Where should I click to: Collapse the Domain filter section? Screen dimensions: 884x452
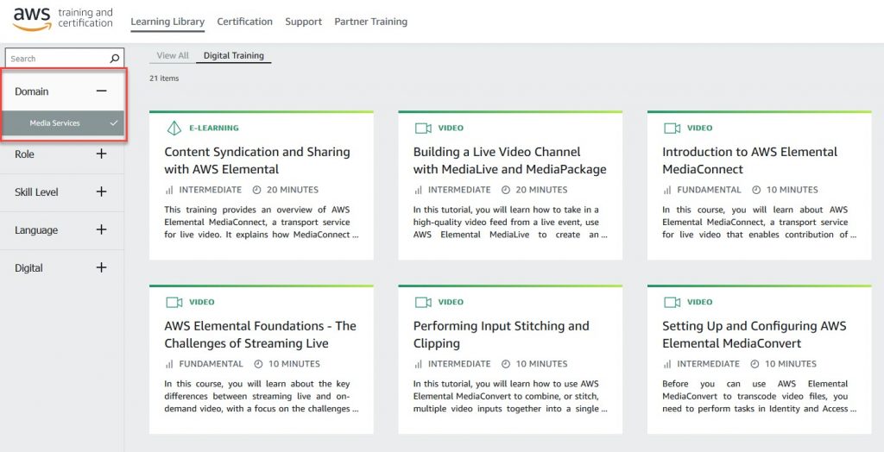point(102,91)
